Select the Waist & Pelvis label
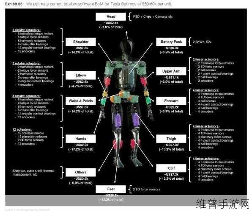The width and height of the screenshot is (249, 212). pos(81,101)
